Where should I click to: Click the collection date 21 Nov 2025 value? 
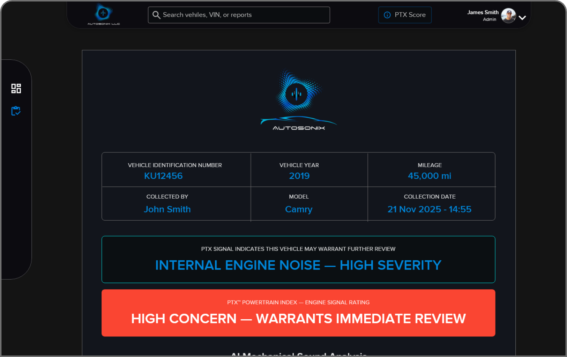(429, 209)
